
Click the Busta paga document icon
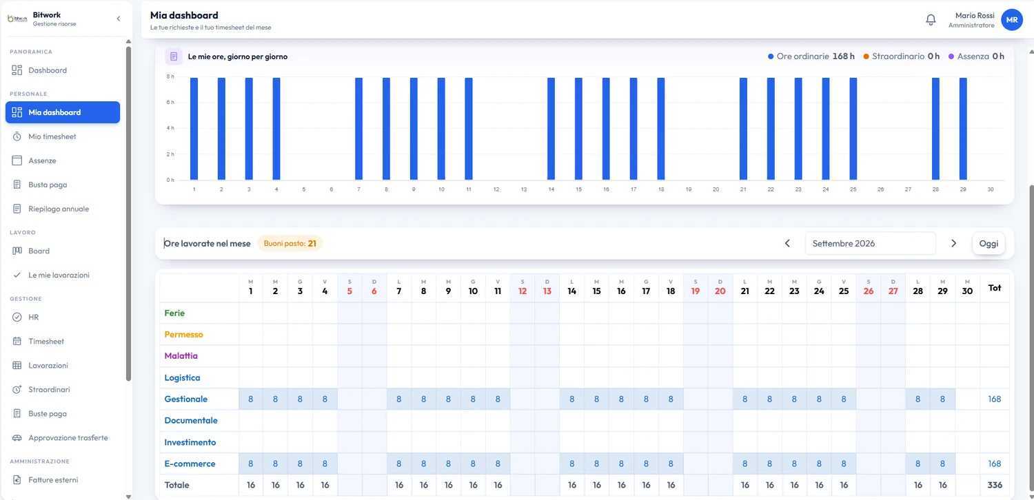coord(17,185)
